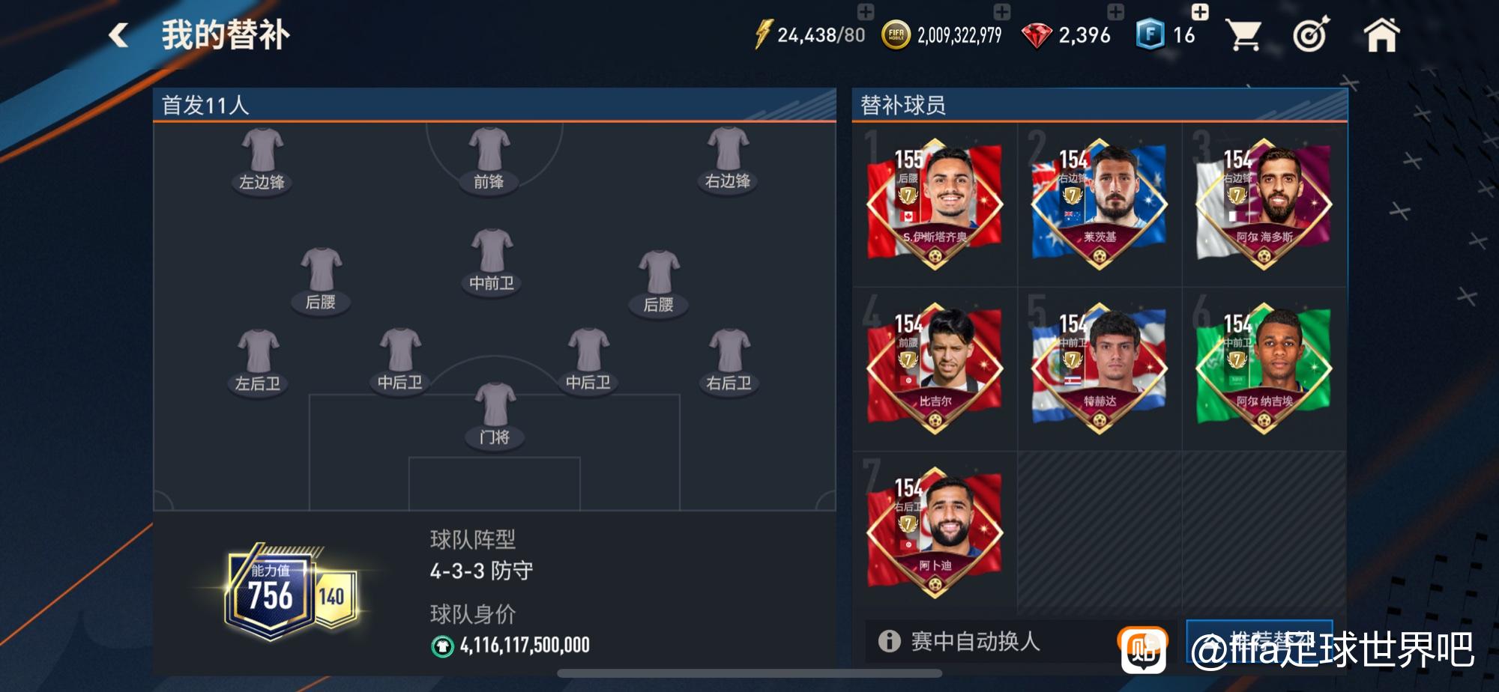1499x692 pixels.
Task: Open the target objectives icon
Action: click(1311, 34)
